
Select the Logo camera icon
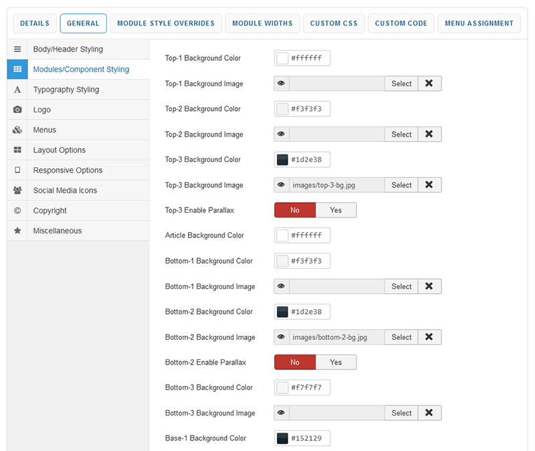click(x=17, y=110)
